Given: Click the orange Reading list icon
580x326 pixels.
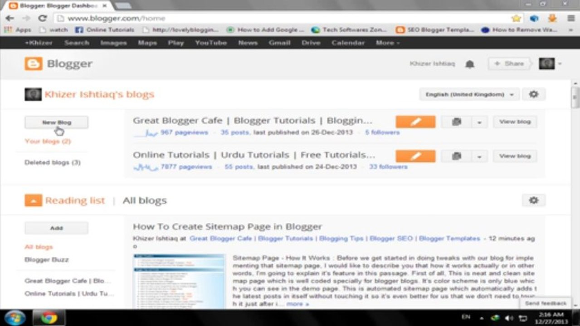Looking at the screenshot, I should [33, 200].
